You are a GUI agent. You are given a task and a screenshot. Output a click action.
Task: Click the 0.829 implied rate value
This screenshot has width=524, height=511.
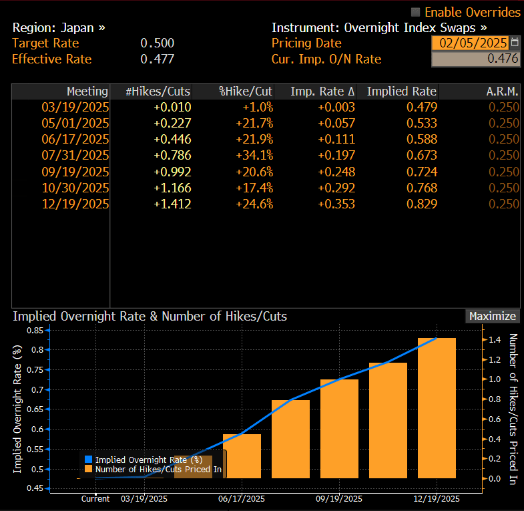[422, 204]
